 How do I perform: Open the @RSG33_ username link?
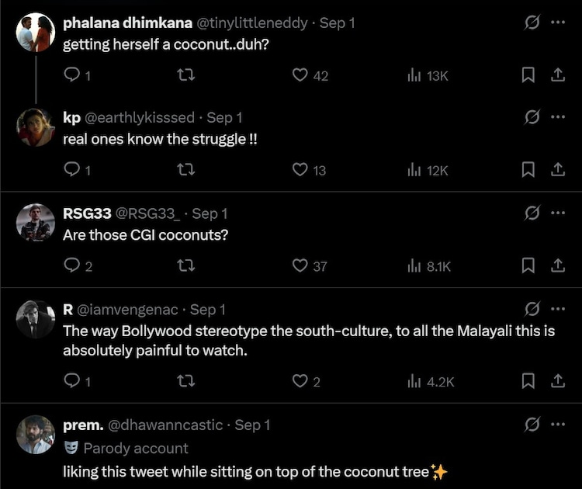point(147,213)
